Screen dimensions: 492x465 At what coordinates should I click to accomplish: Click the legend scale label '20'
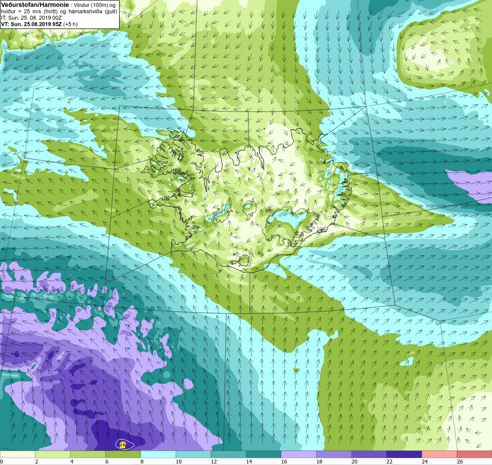(x=354, y=462)
